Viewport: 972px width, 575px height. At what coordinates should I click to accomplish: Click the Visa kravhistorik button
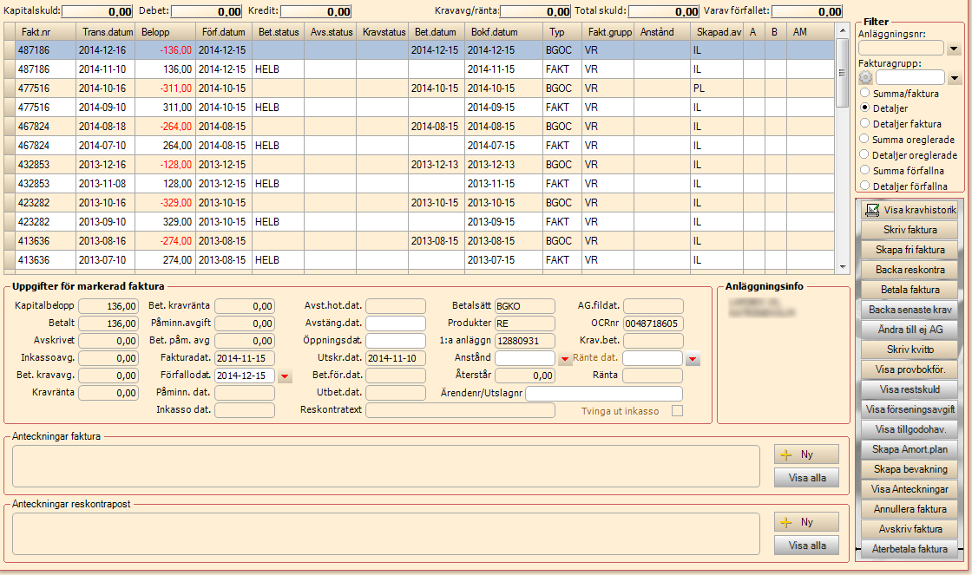click(x=909, y=210)
